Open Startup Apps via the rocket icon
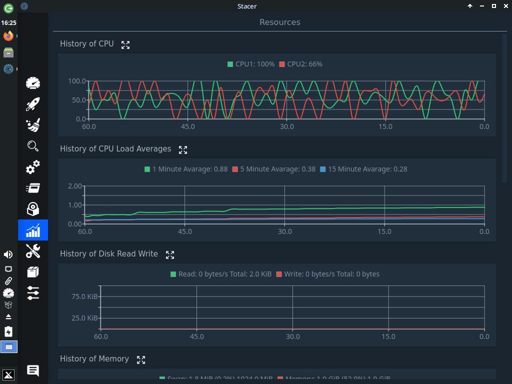Screen dimensions: 512x384 point(33,104)
